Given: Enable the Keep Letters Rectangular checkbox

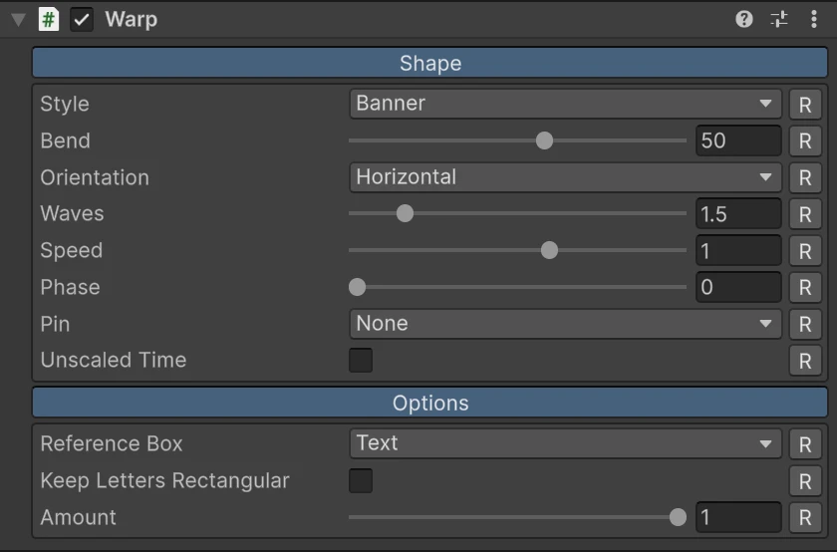Looking at the screenshot, I should tap(361, 480).
